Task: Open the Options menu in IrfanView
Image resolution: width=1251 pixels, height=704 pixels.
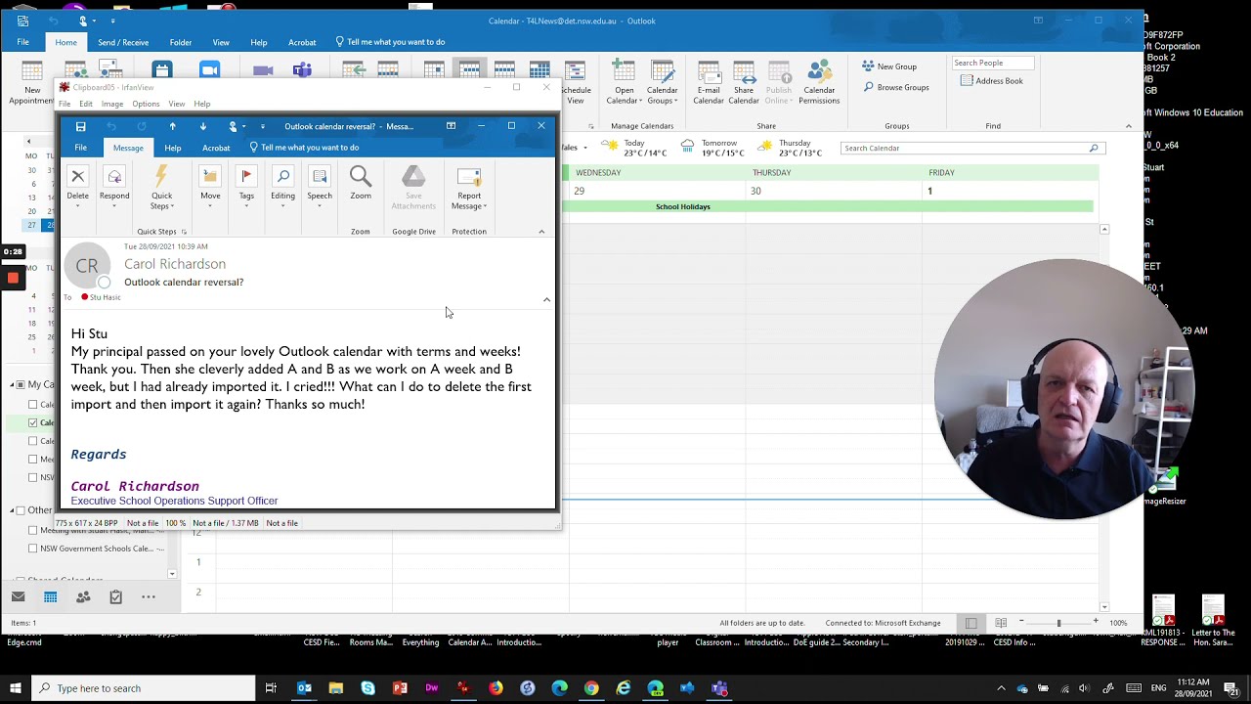Action: pos(146,104)
